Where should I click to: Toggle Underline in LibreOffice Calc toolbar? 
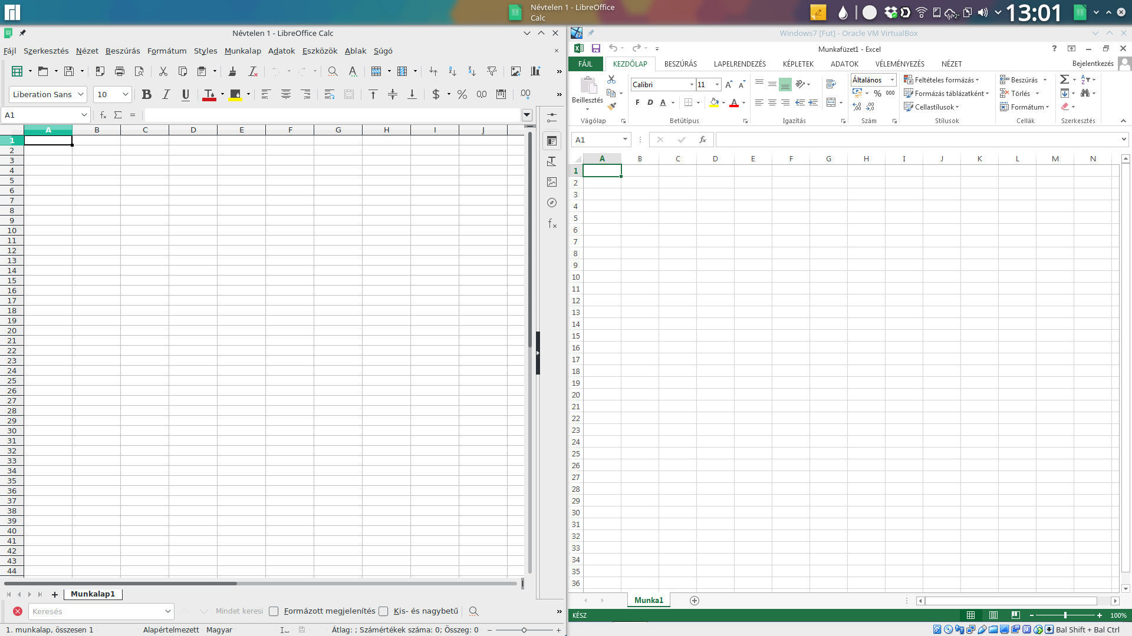point(186,94)
